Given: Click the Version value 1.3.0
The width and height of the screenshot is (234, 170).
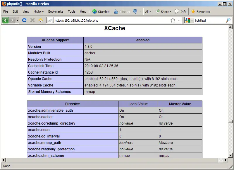Looking at the screenshot, I should tap(89, 47).
